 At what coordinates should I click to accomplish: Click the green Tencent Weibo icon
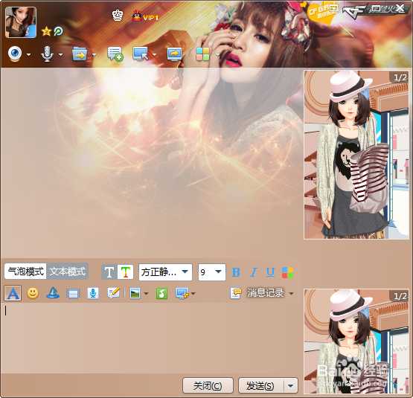click(59, 31)
